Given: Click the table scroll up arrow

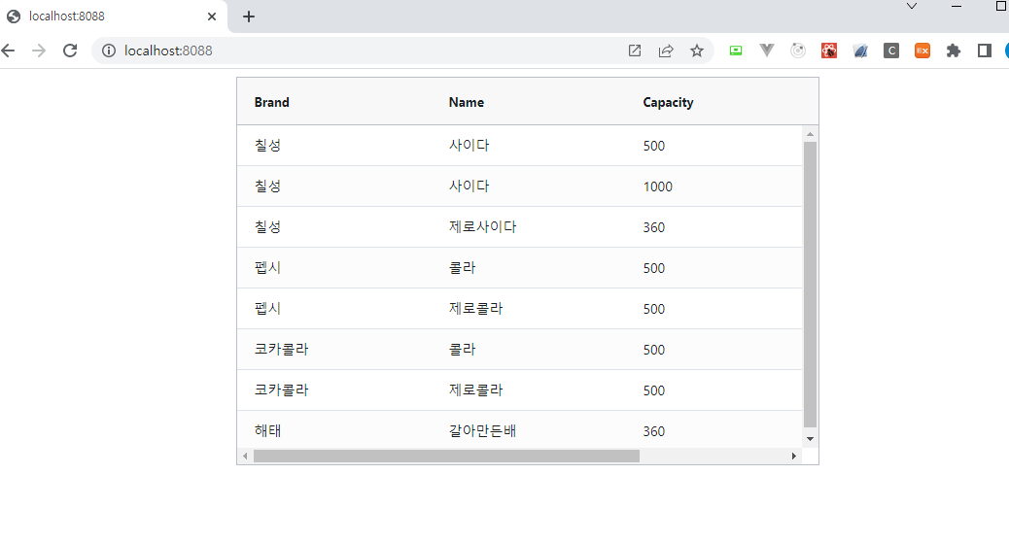Looking at the screenshot, I should [x=810, y=134].
